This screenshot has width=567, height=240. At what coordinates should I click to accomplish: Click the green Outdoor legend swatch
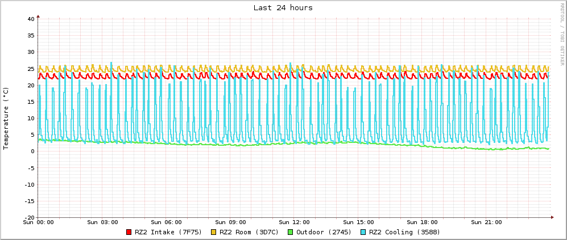pos(291,232)
